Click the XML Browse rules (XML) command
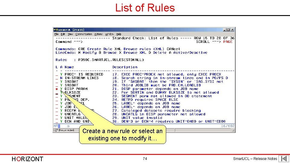This screenshot has height=163, width=290. tap(140, 49)
